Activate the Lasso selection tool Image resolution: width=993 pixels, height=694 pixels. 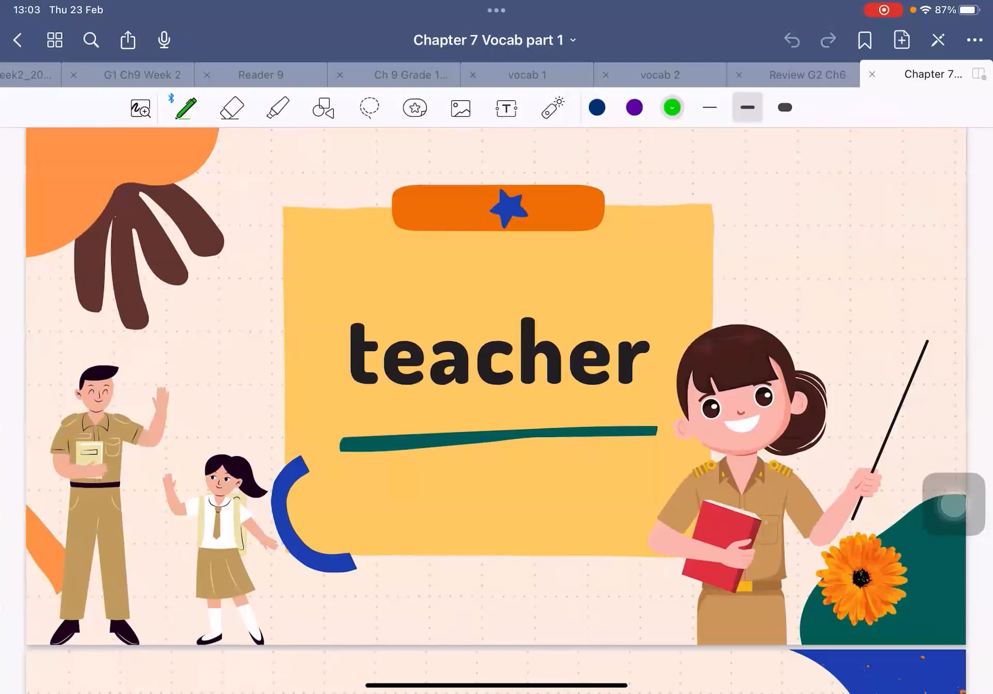point(369,108)
